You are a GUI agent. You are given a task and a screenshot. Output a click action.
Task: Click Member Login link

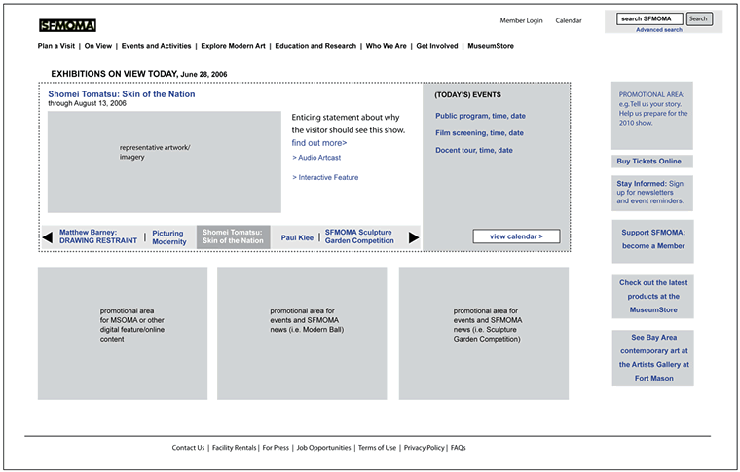pos(522,20)
